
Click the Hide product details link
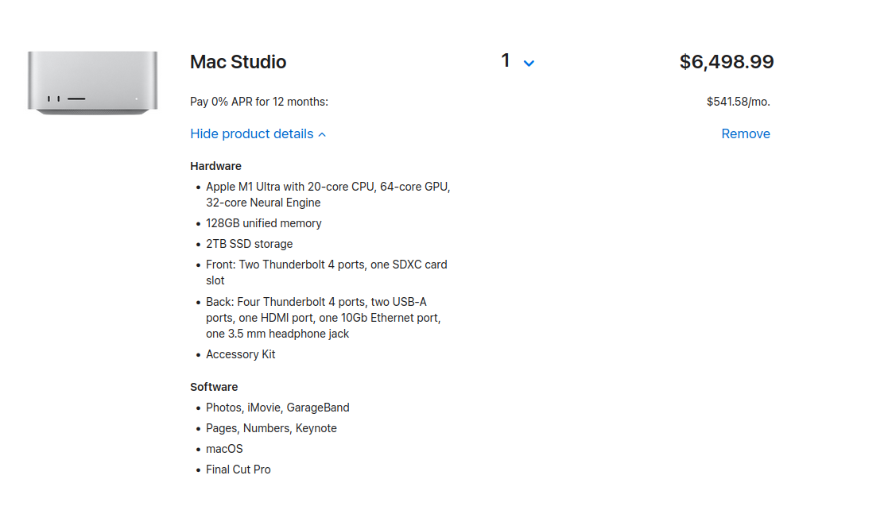pyautogui.click(x=252, y=133)
